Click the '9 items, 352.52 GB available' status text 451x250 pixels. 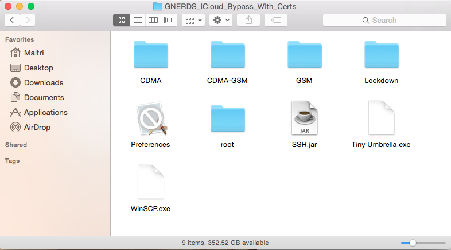pyautogui.click(x=225, y=243)
